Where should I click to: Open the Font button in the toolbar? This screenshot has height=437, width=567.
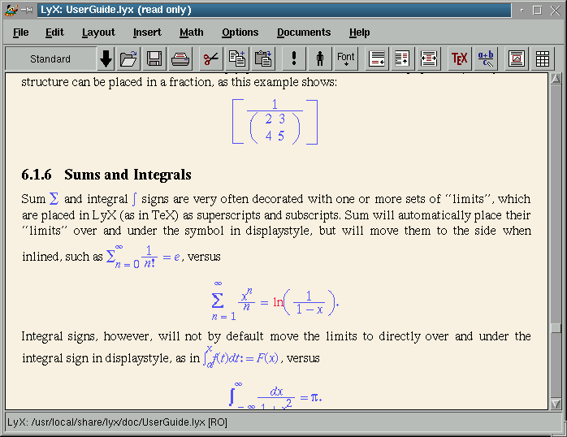(346, 58)
